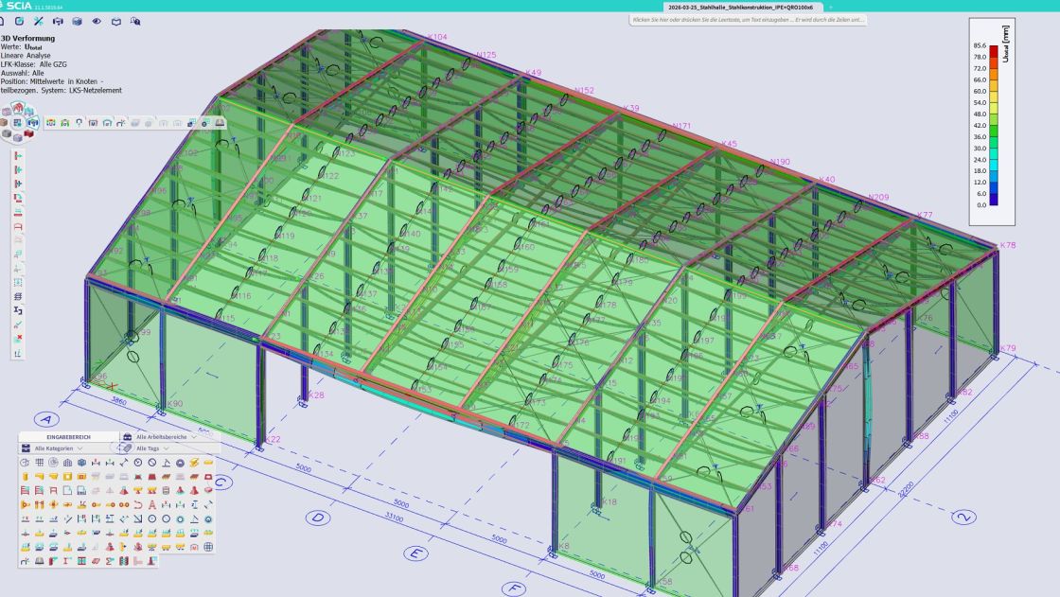Click the command line text input field

click(748, 20)
